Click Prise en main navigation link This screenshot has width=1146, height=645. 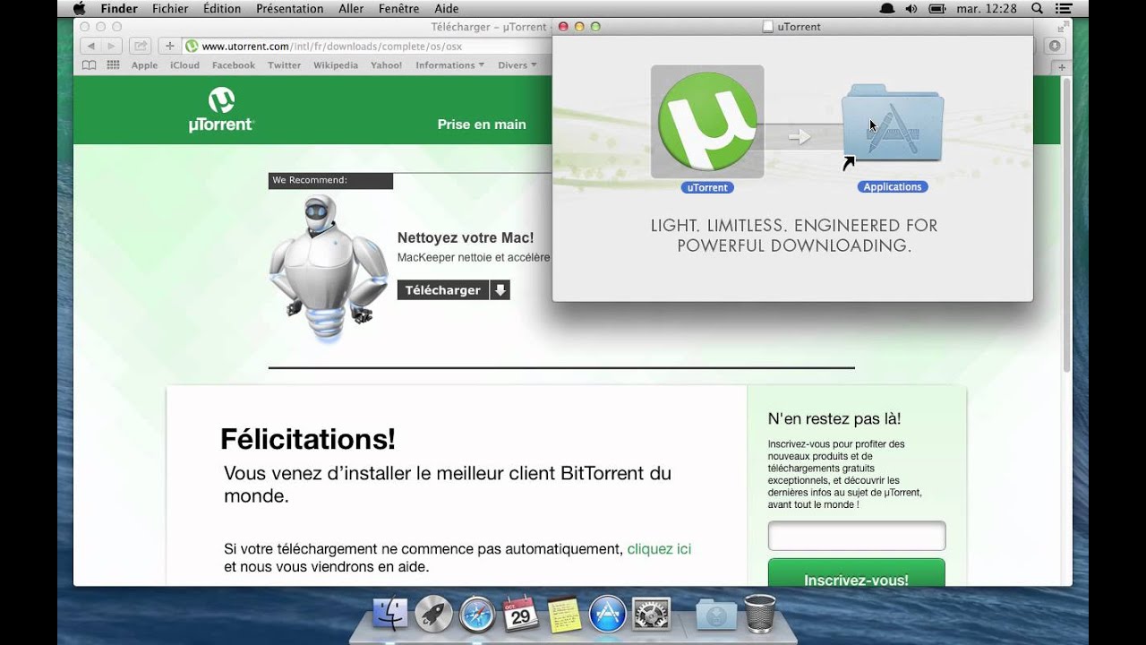[482, 125]
